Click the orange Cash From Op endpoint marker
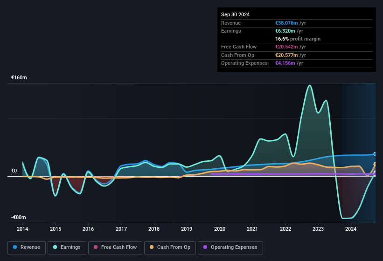The width and height of the screenshot is (383, 261). coord(375,164)
